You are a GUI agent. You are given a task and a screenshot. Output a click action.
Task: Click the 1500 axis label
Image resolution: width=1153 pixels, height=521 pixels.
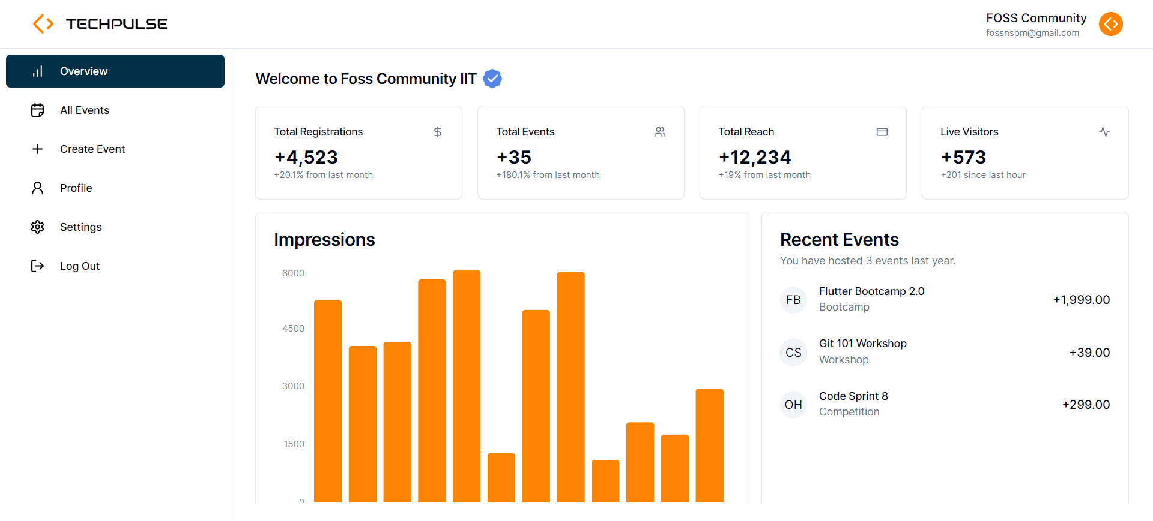coord(294,444)
